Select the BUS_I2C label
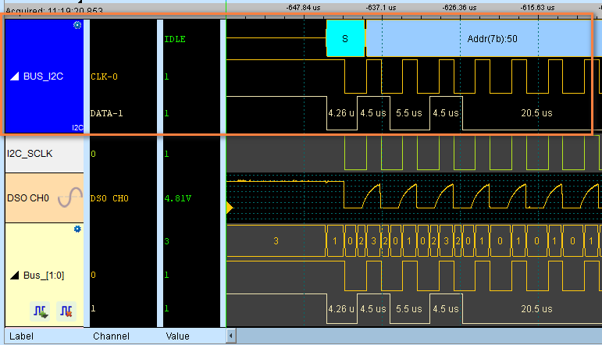This screenshot has height=345, width=602. (x=43, y=76)
